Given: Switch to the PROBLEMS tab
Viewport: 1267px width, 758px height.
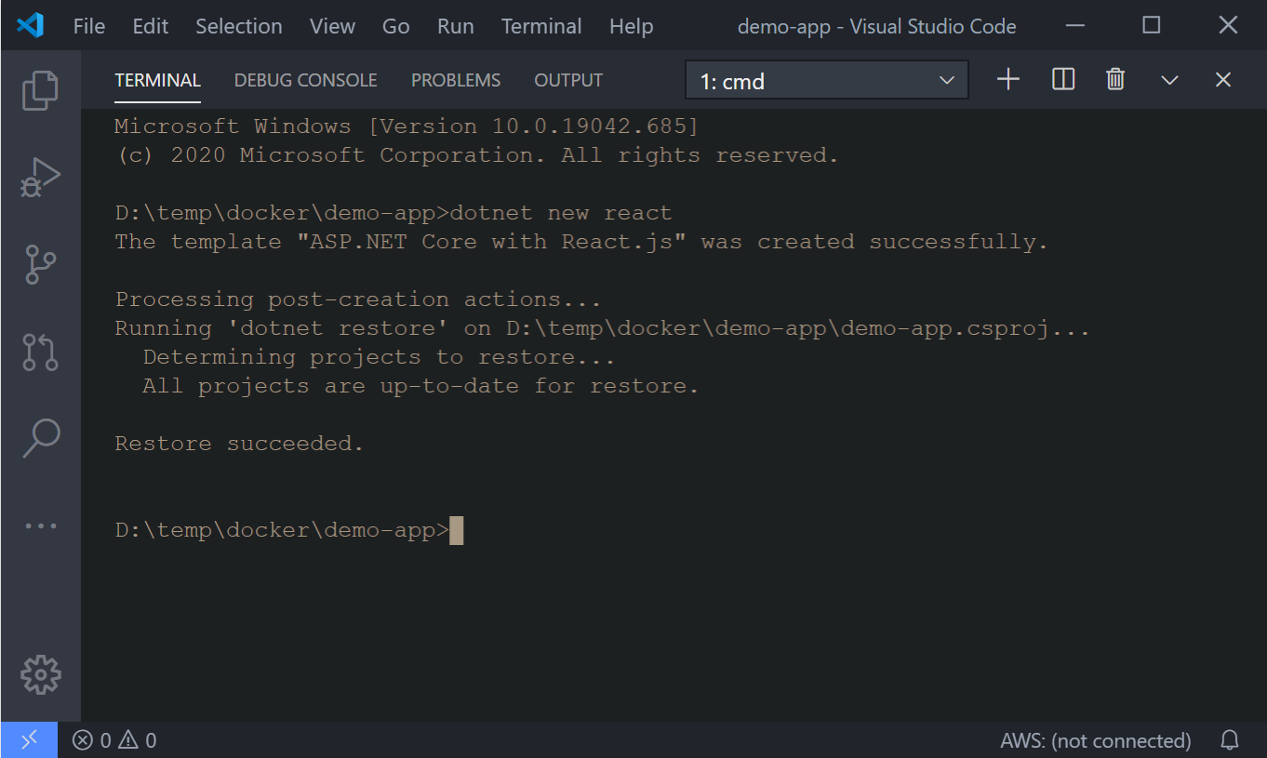Looking at the screenshot, I should click(x=456, y=81).
